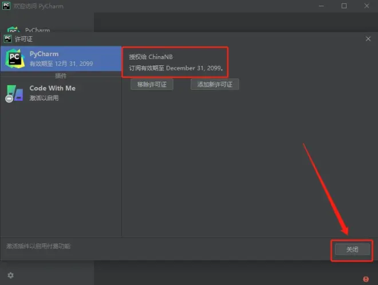The image size is (378, 285).
Task: Click the PyCharm product icon in the license list
Action: point(15,58)
